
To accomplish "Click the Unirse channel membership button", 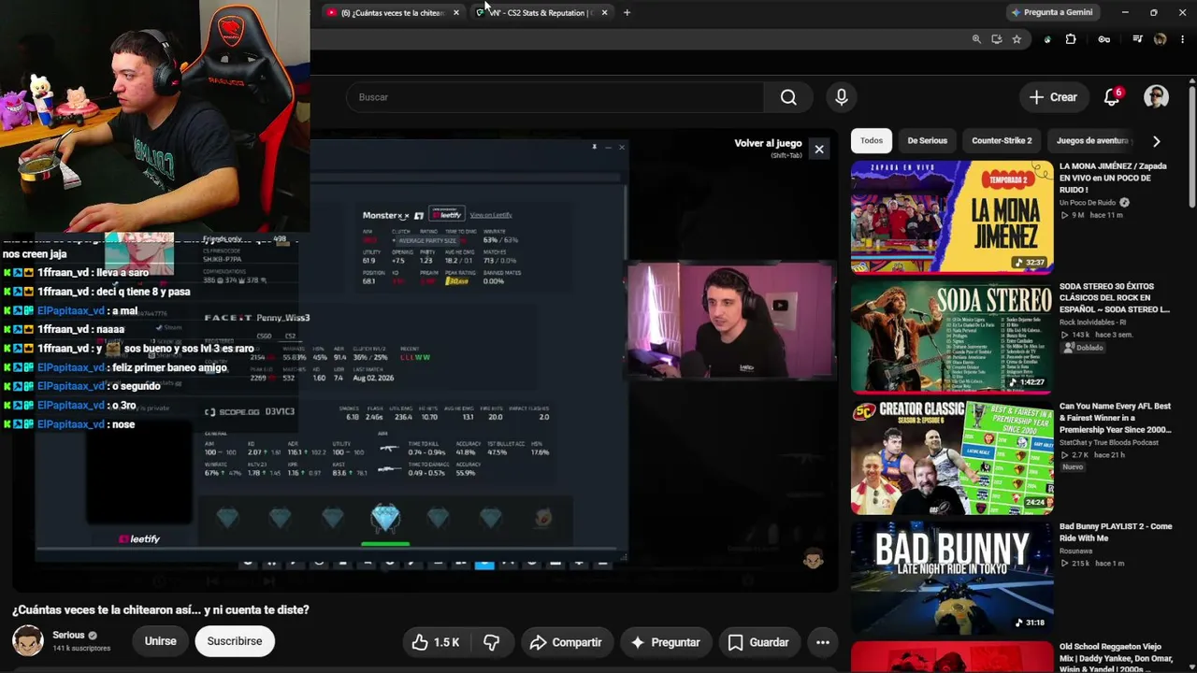I will pos(160,641).
